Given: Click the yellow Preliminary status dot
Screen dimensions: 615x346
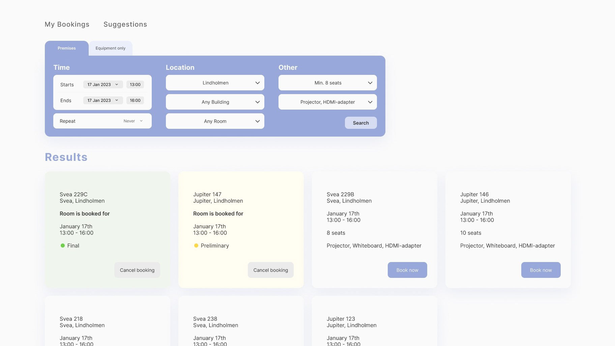Looking at the screenshot, I should coord(196,246).
